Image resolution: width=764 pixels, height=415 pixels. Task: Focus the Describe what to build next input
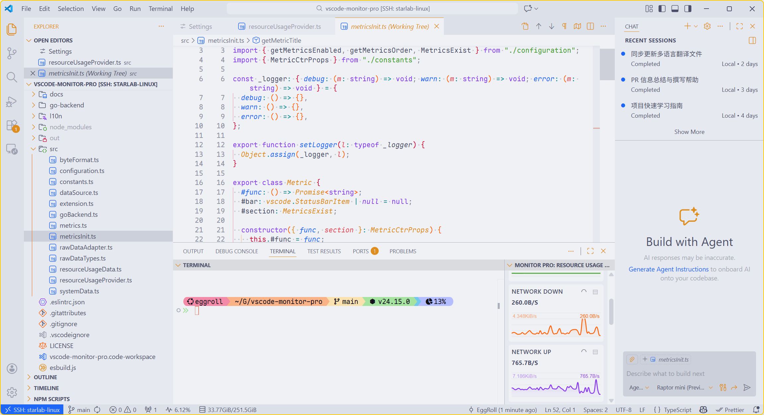click(x=689, y=374)
